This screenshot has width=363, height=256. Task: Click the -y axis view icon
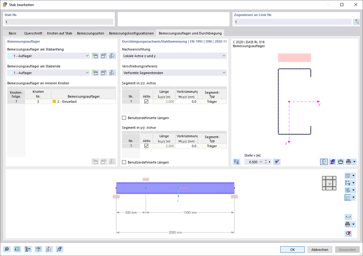click(x=348, y=183)
